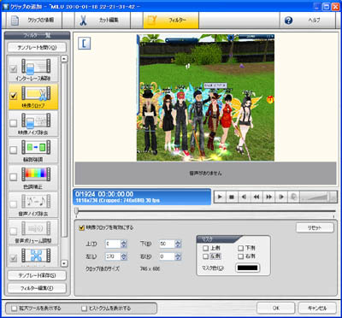Enable ヒストグラムを表示する checkbox
The image size is (342, 318).
tap(84, 309)
